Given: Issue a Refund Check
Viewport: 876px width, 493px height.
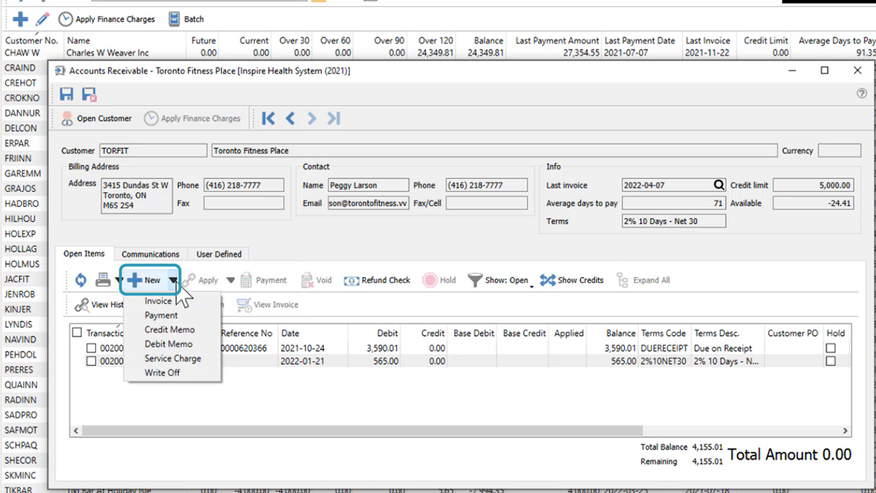Looking at the screenshot, I should (x=376, y=279).
